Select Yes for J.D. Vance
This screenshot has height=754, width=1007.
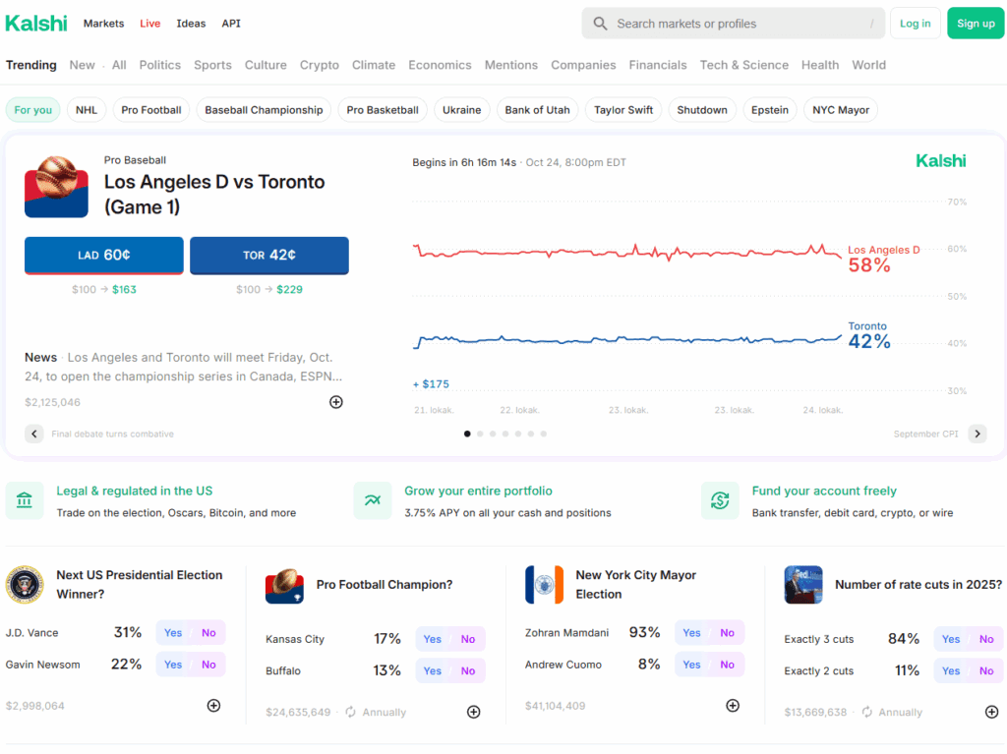pos(173,633)
